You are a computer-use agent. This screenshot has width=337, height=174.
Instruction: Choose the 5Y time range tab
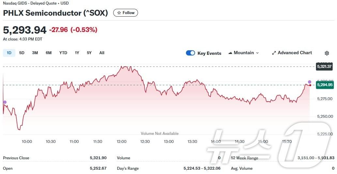click(x=89, y=53)
